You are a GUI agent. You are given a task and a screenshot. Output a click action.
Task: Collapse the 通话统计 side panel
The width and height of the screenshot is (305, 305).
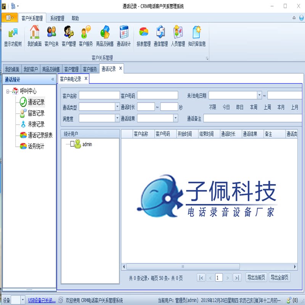pos(53,79)
